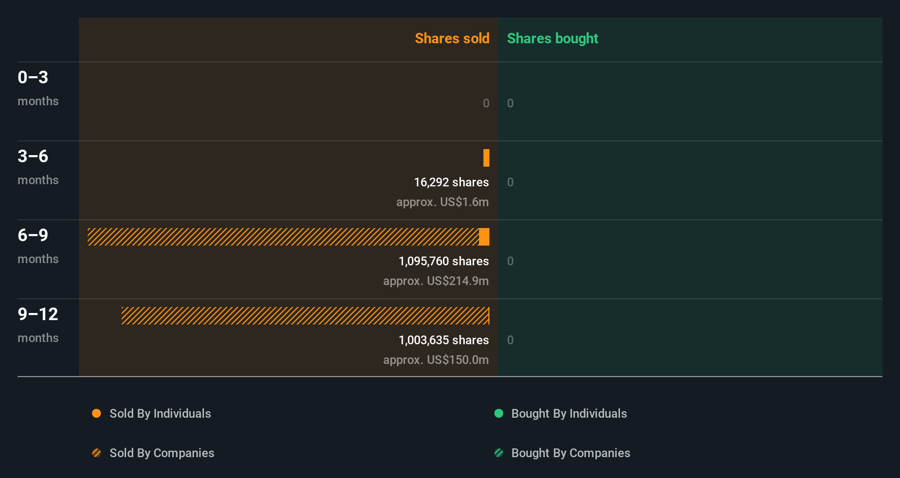Click the 16,292 shares value

coord(451,183)
